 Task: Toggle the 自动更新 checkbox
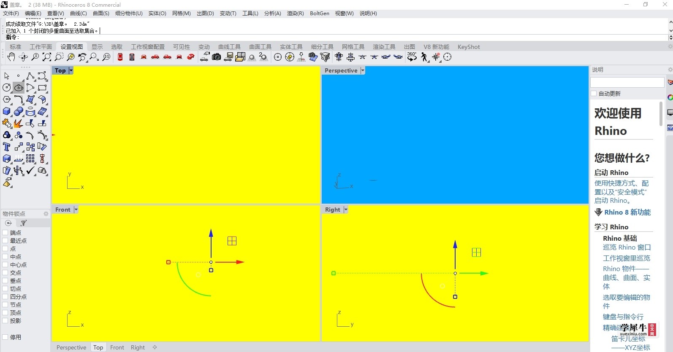pos(594,94)
